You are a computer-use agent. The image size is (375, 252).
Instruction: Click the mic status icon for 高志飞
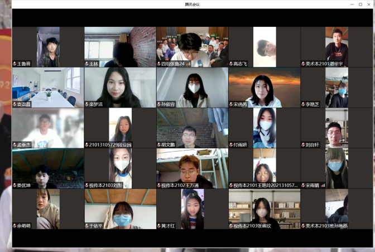point(231,64)
